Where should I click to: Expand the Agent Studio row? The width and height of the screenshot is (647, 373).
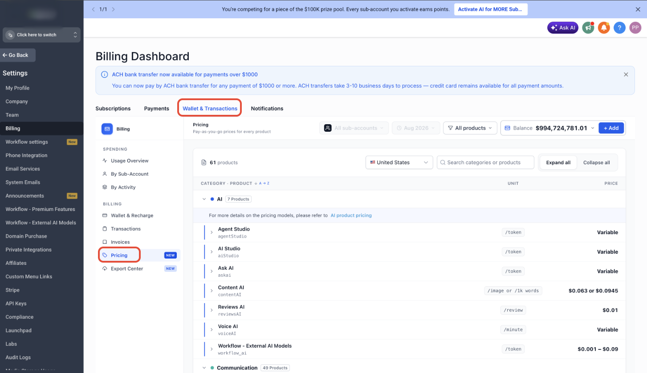point(212,232)
